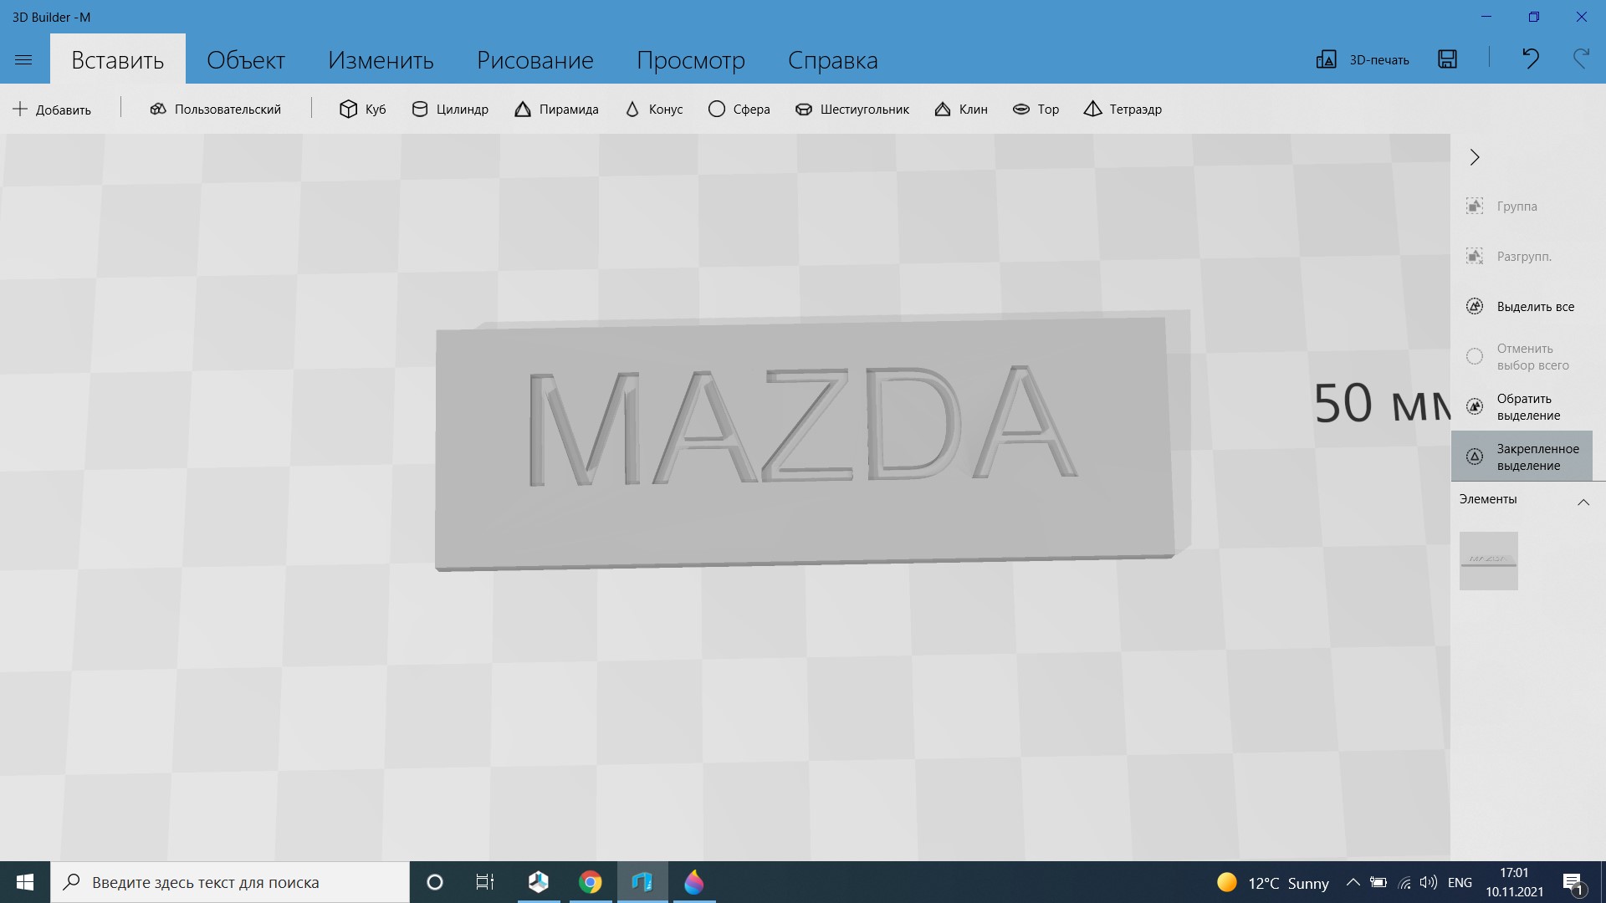Insert a Шестиугольник shape
Image resolution: width=1606 pixels, height=903 pixels.
(x=852, y=110)
